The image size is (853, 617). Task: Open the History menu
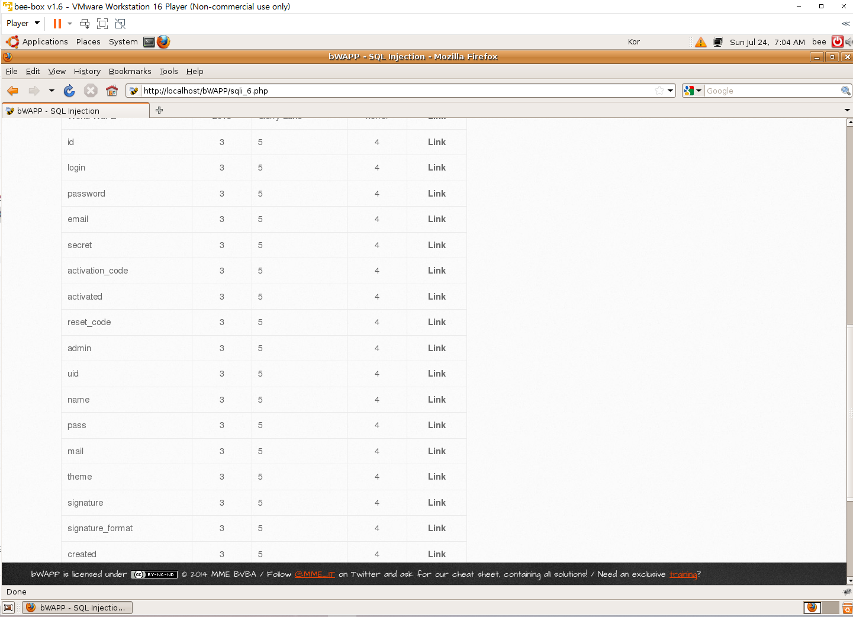tap(87, 71)
